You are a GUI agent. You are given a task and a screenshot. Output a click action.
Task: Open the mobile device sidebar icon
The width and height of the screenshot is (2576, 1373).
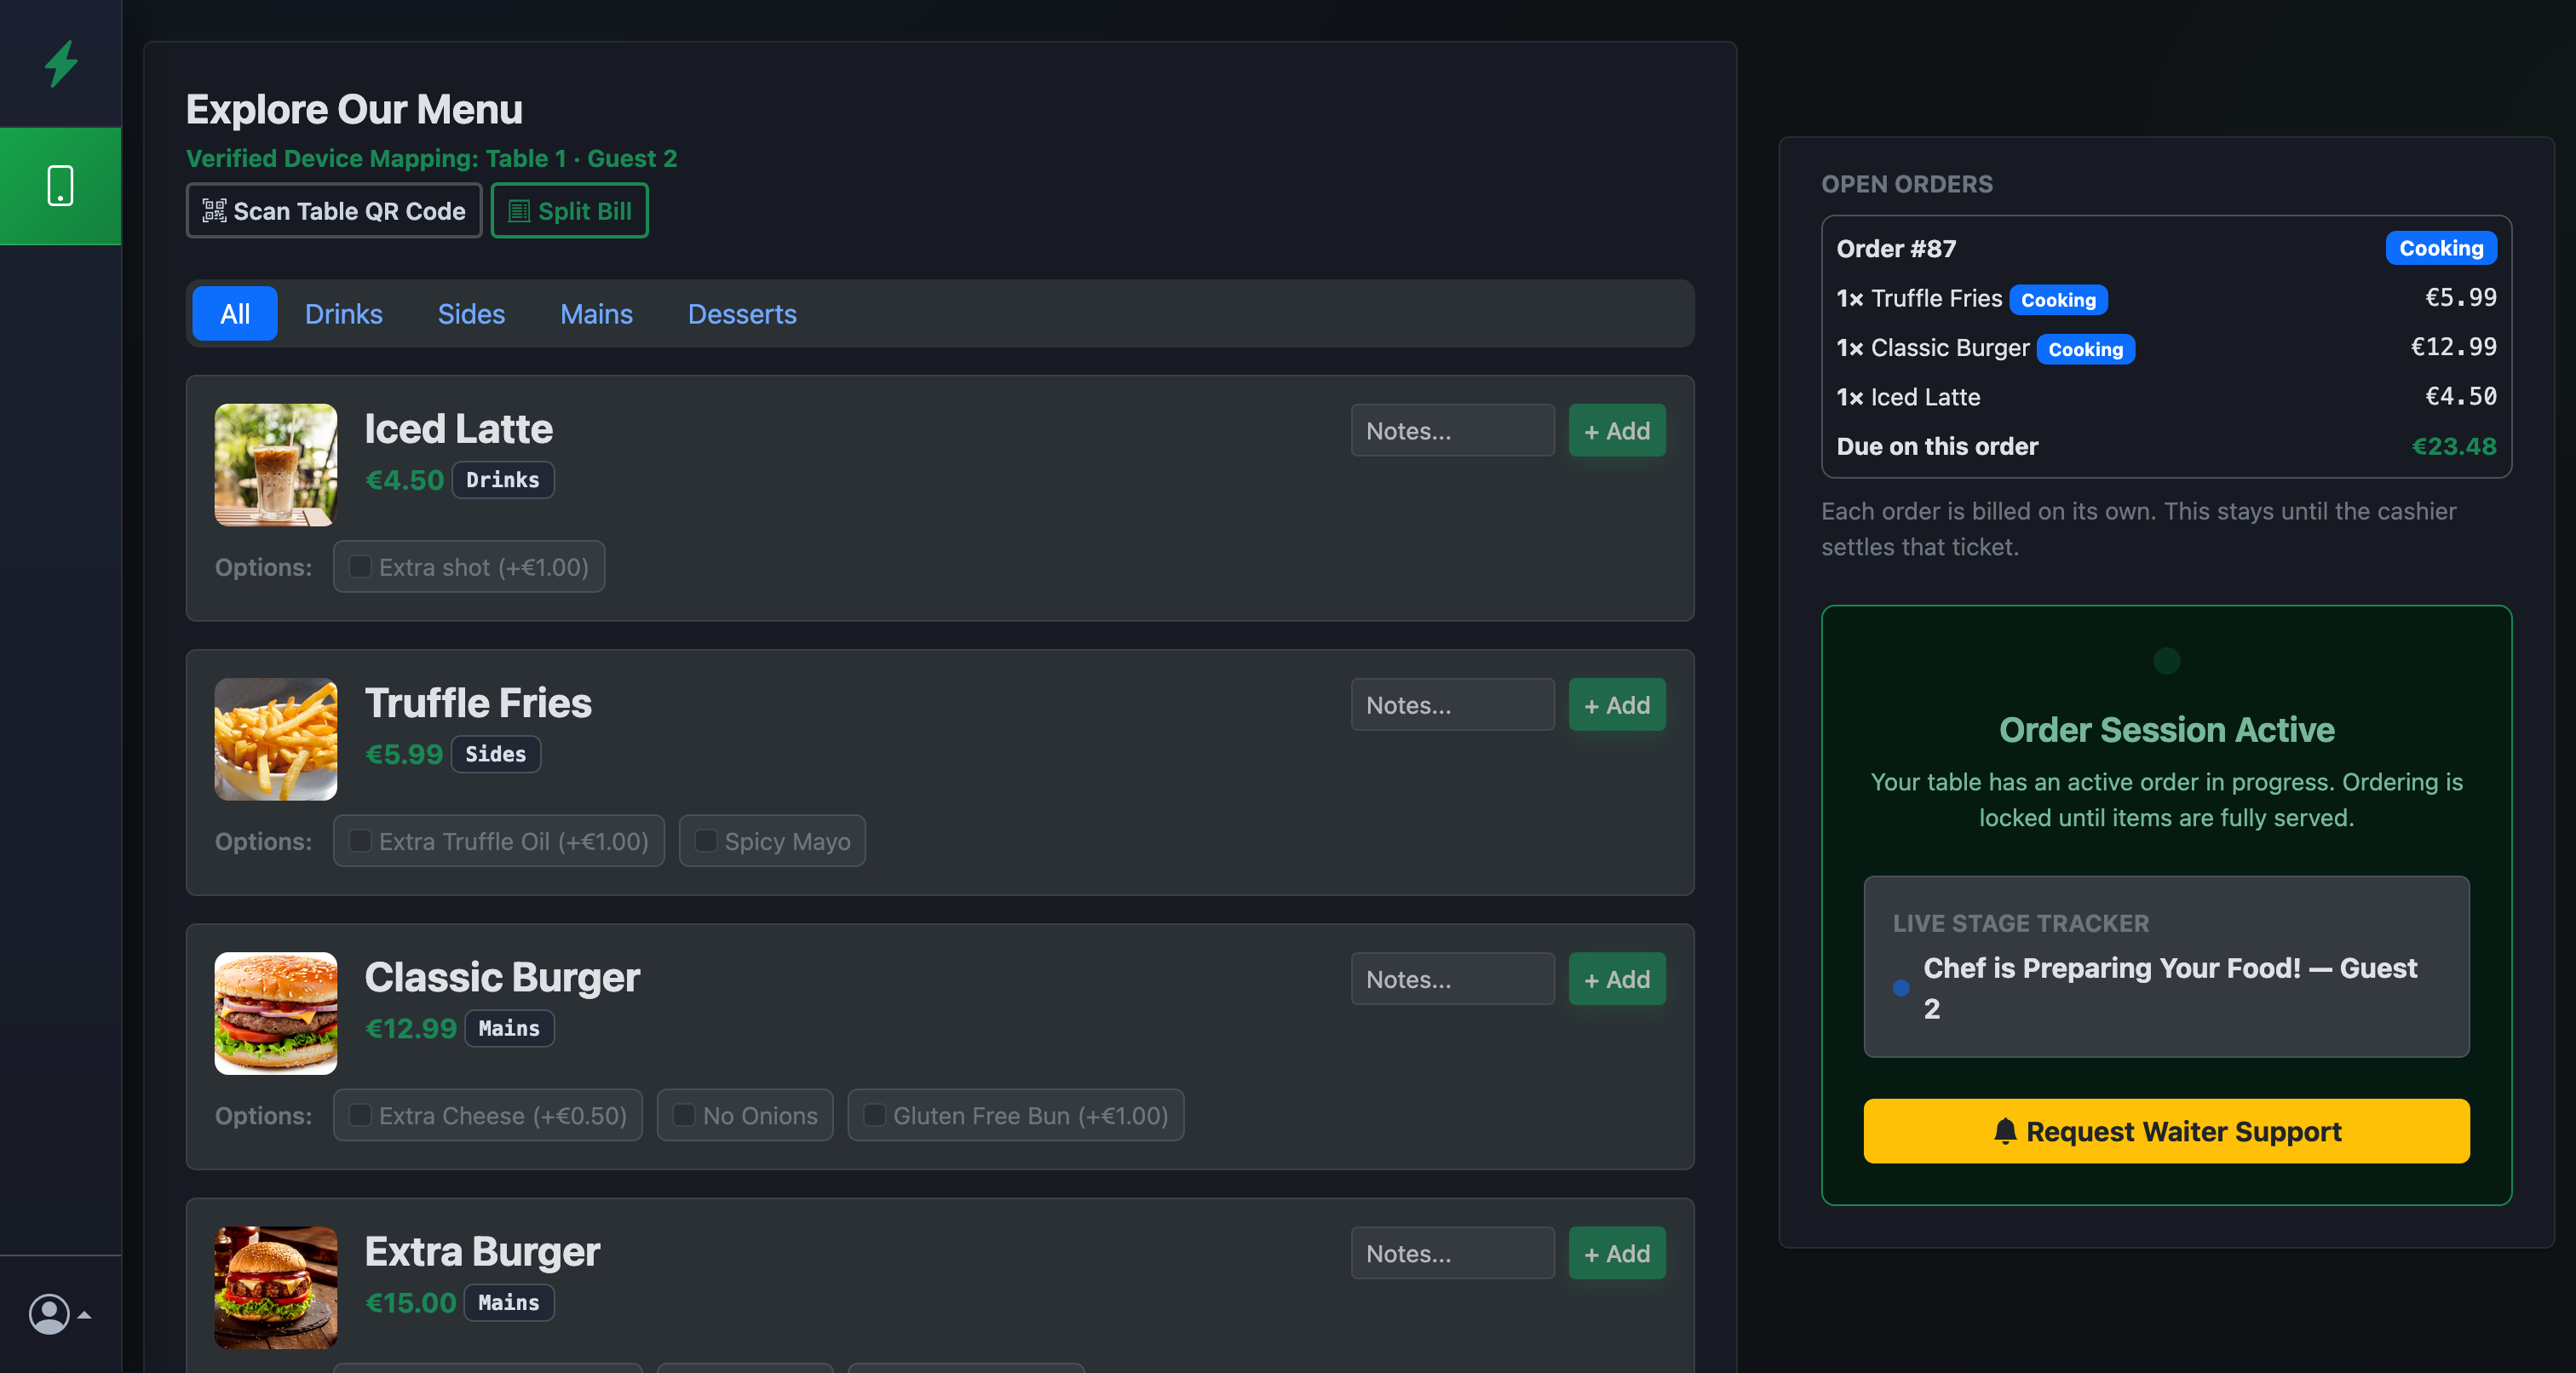[x=61, y=186]
